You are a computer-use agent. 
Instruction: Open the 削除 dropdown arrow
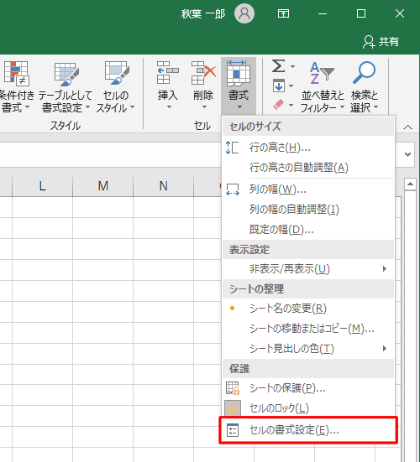(x=204, y=107)
